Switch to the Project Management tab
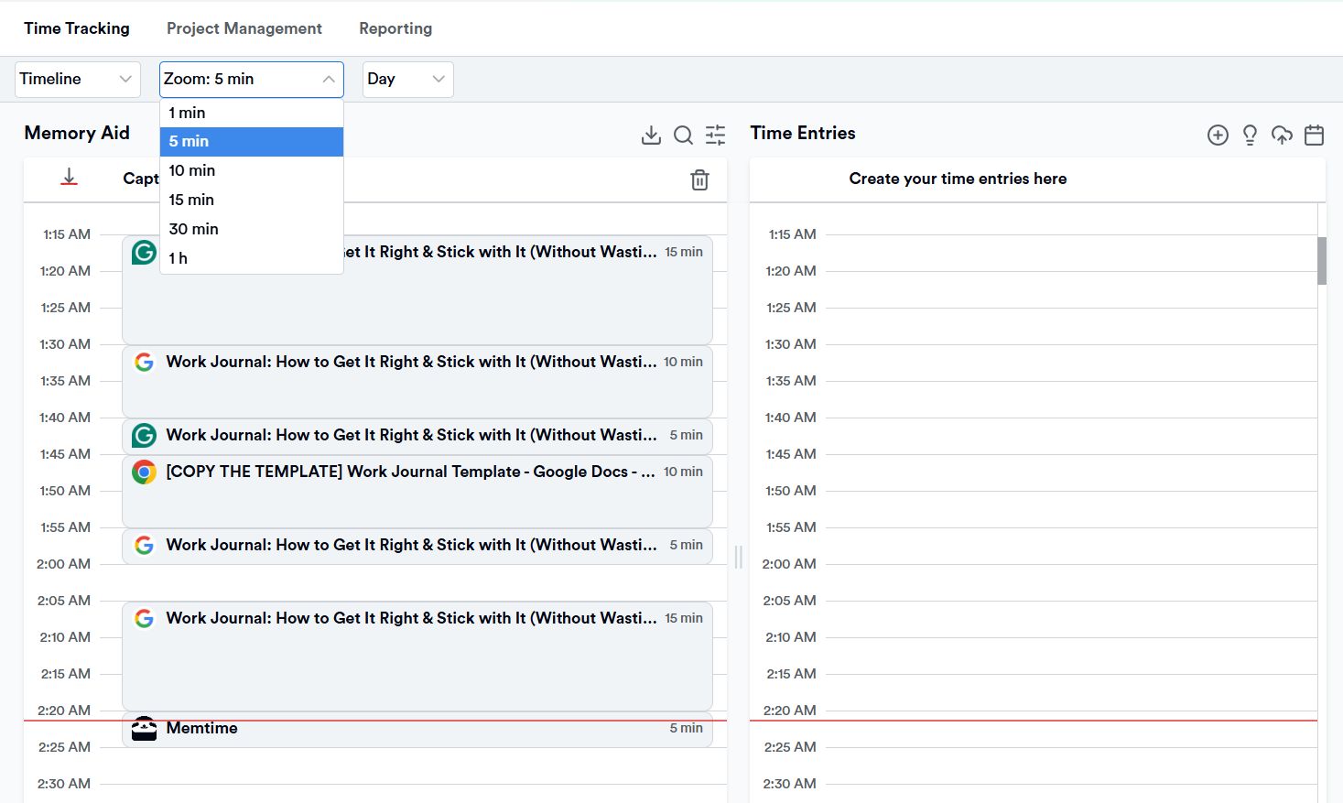This screenshot has height=803, width=1343. tap(244, 28)
